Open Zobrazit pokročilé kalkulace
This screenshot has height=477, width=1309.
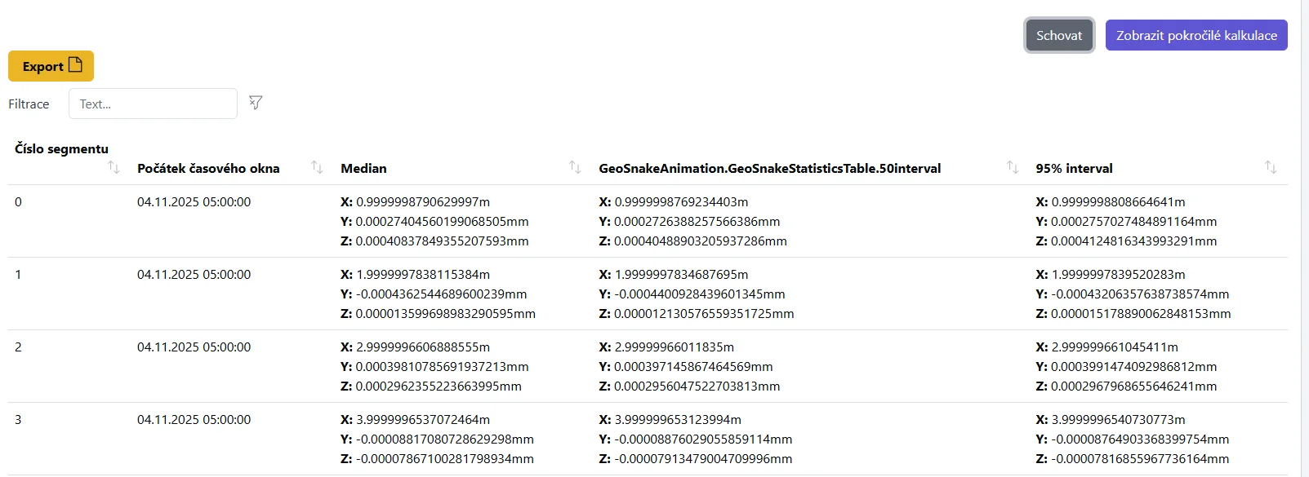(1196, 36)
